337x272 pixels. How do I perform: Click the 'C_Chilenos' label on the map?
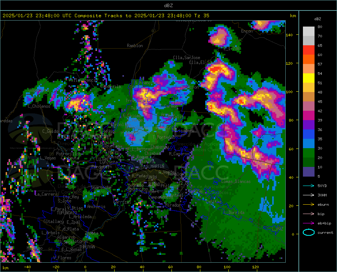39,106
